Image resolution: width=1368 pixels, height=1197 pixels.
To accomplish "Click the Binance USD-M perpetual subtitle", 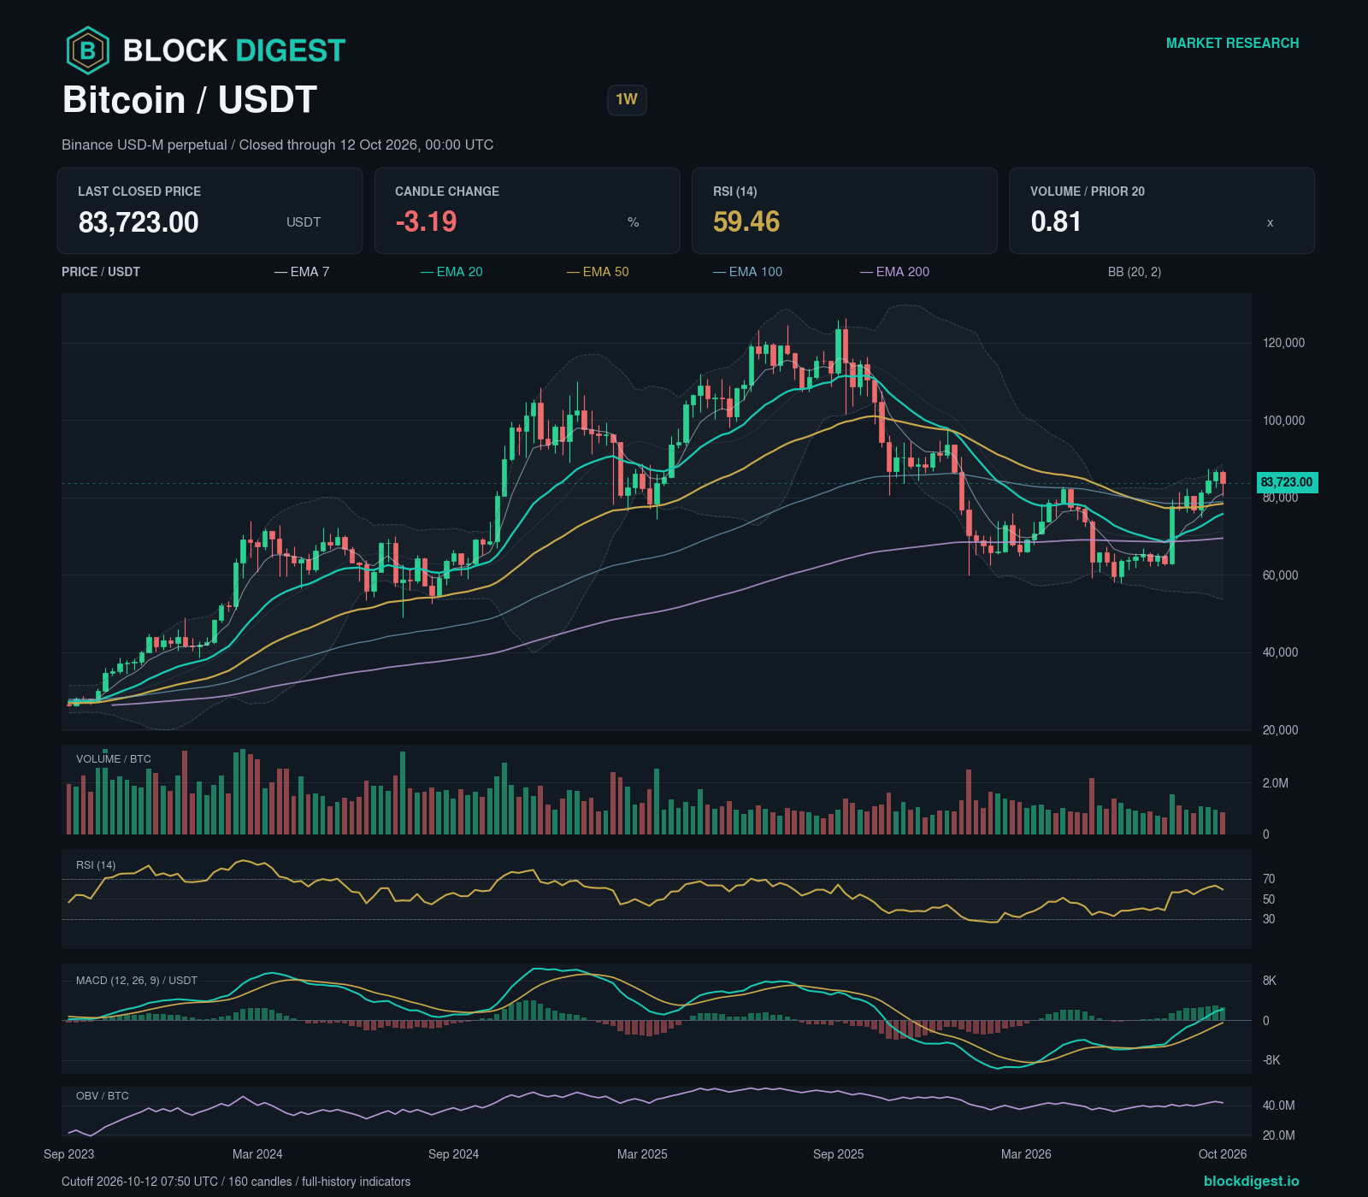I will tap(278, 145).
